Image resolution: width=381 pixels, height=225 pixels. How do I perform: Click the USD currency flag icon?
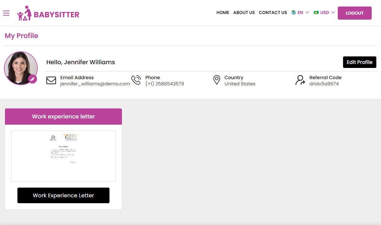pos(316,12)
